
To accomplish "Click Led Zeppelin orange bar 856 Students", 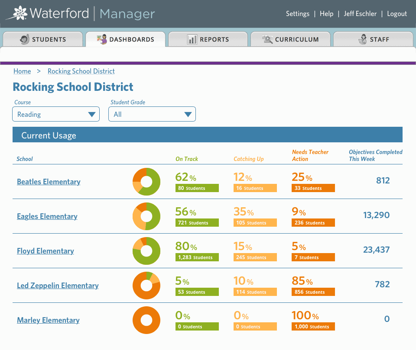I will click(x=313, y=292).
